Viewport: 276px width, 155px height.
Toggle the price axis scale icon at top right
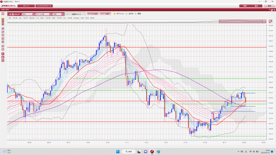(x=271, y=22)
